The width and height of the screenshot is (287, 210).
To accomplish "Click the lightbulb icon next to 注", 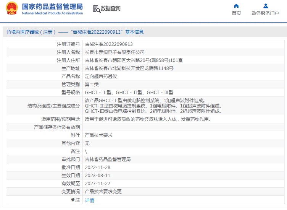I will click(x=73, y=200).
